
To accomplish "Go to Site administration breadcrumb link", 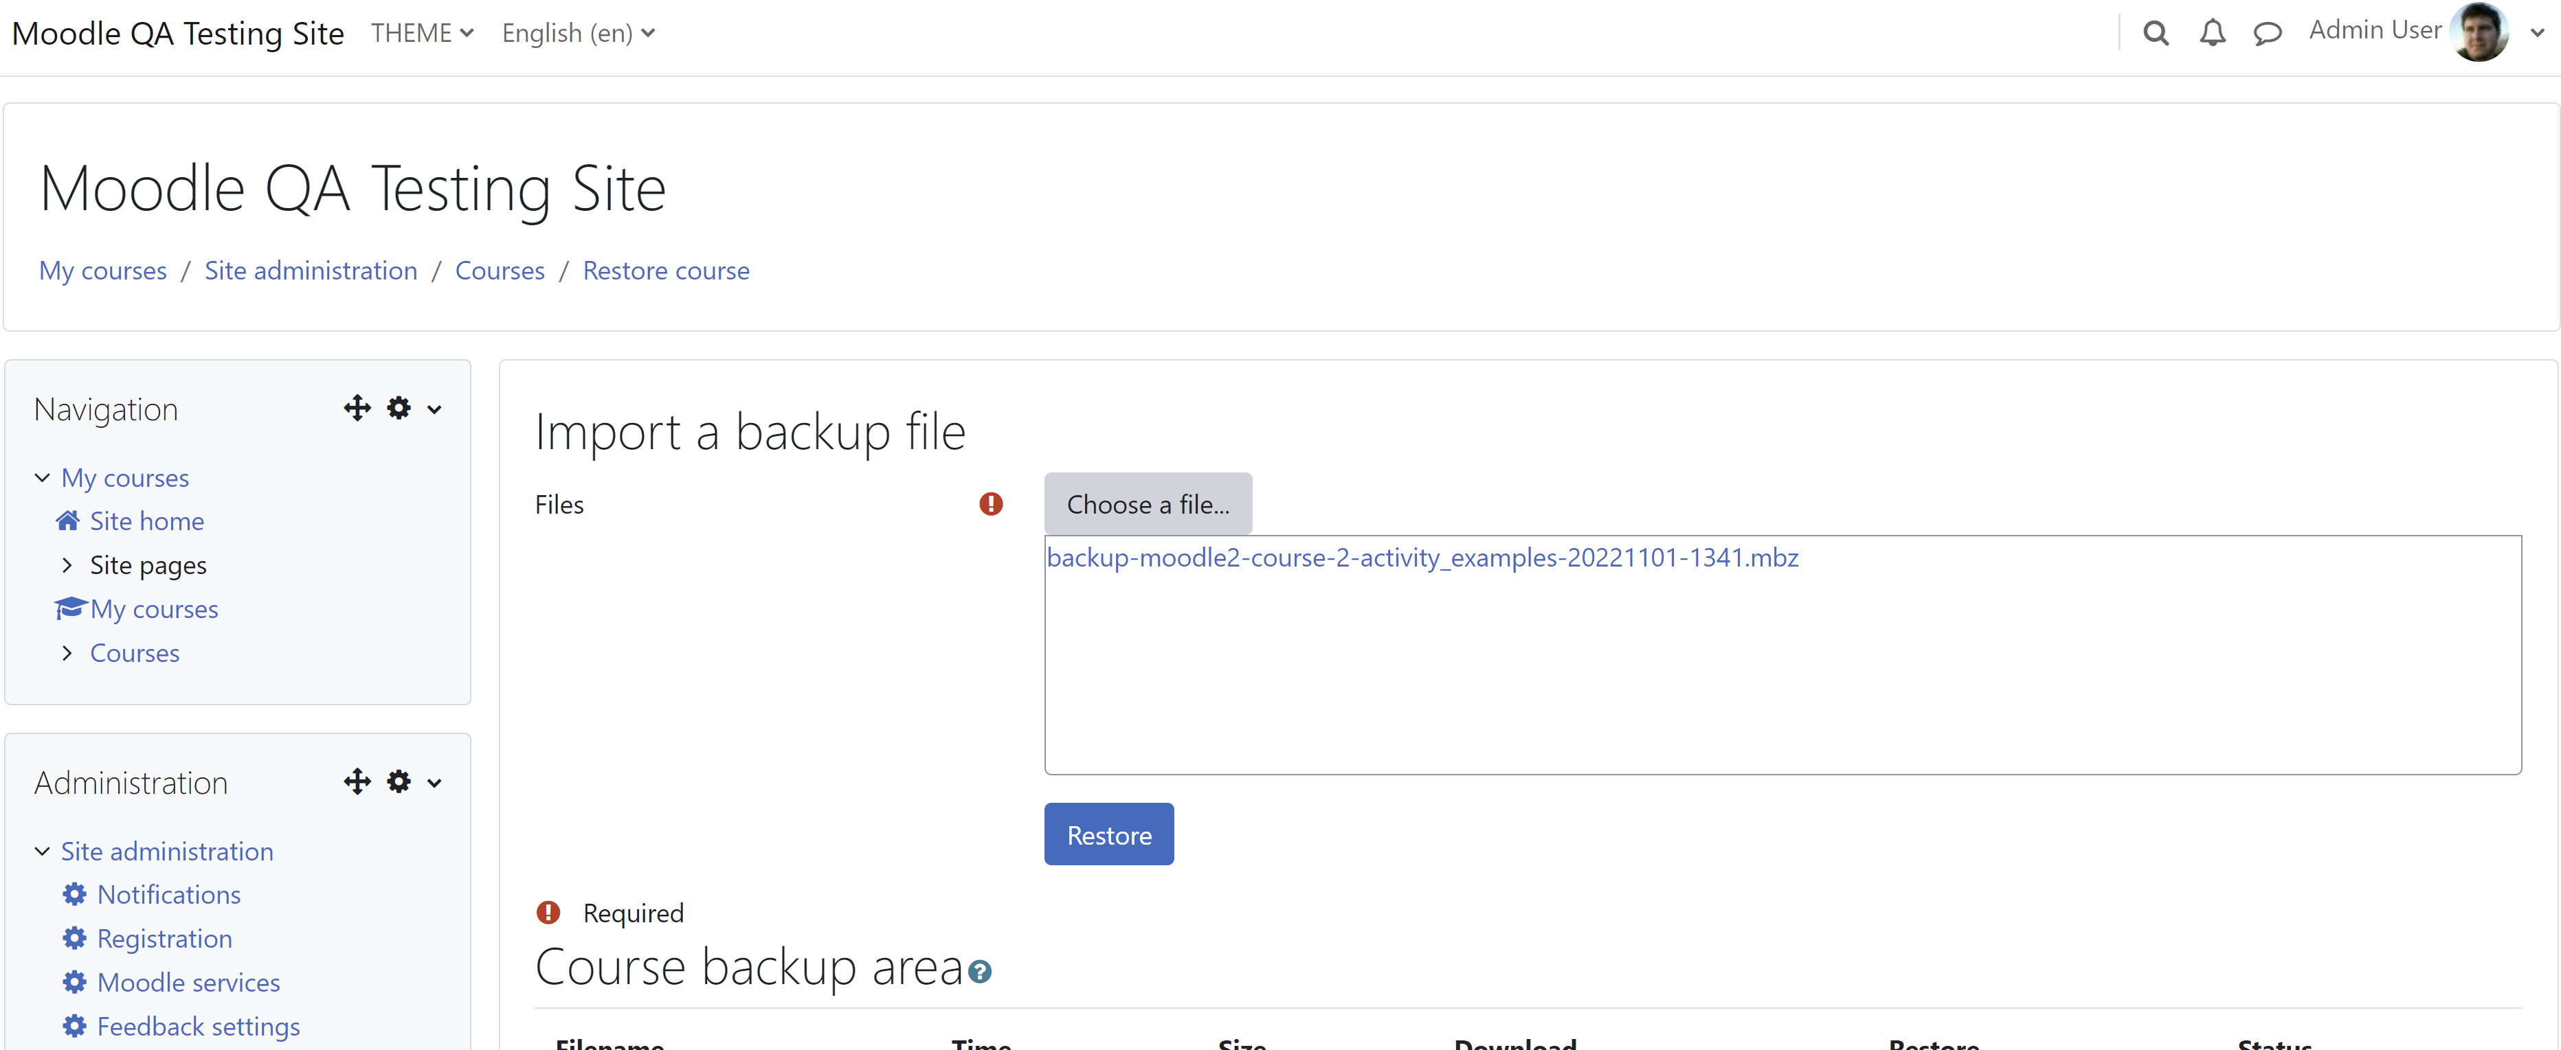I will (x=311, y=270).
